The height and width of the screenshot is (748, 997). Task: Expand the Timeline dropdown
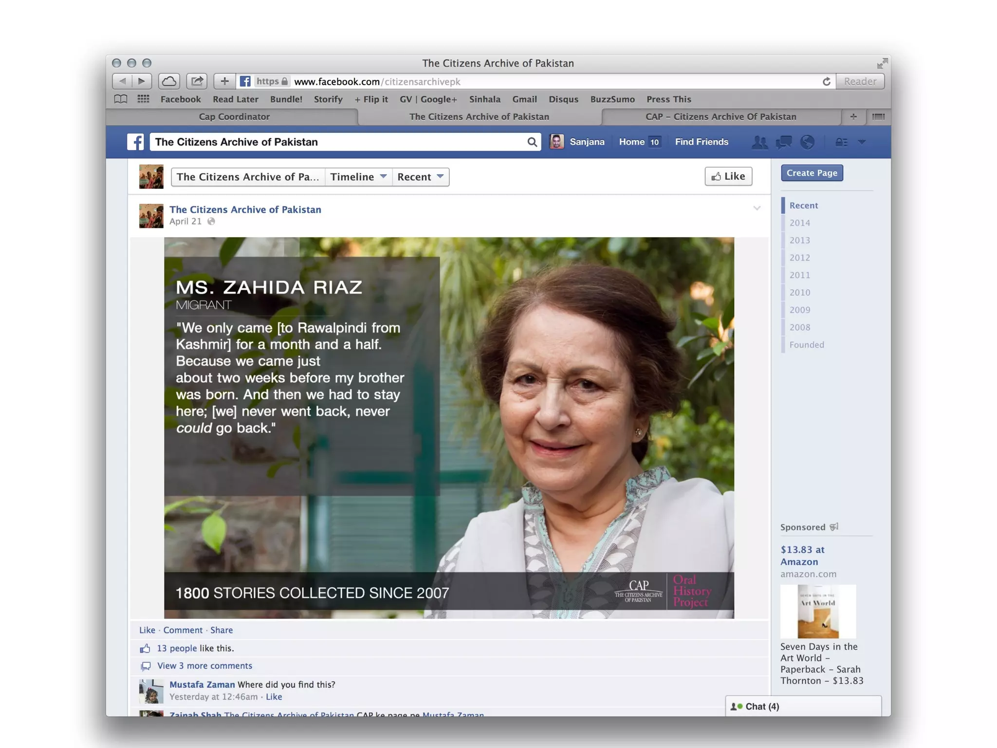coord(358,177)
